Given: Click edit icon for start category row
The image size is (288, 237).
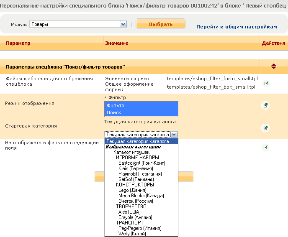Looking at the screenshot, I should 266,128.
